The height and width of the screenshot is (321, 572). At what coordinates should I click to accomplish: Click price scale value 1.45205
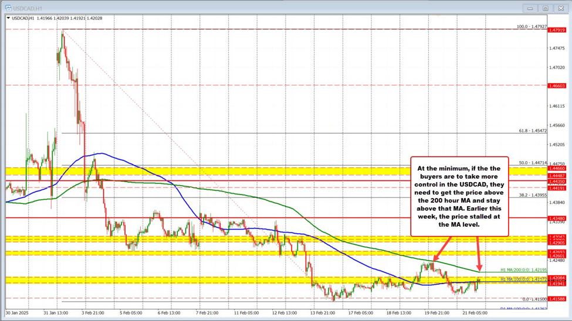[x=557, y=145]
